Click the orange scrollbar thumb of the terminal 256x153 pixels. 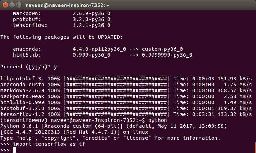255,147
